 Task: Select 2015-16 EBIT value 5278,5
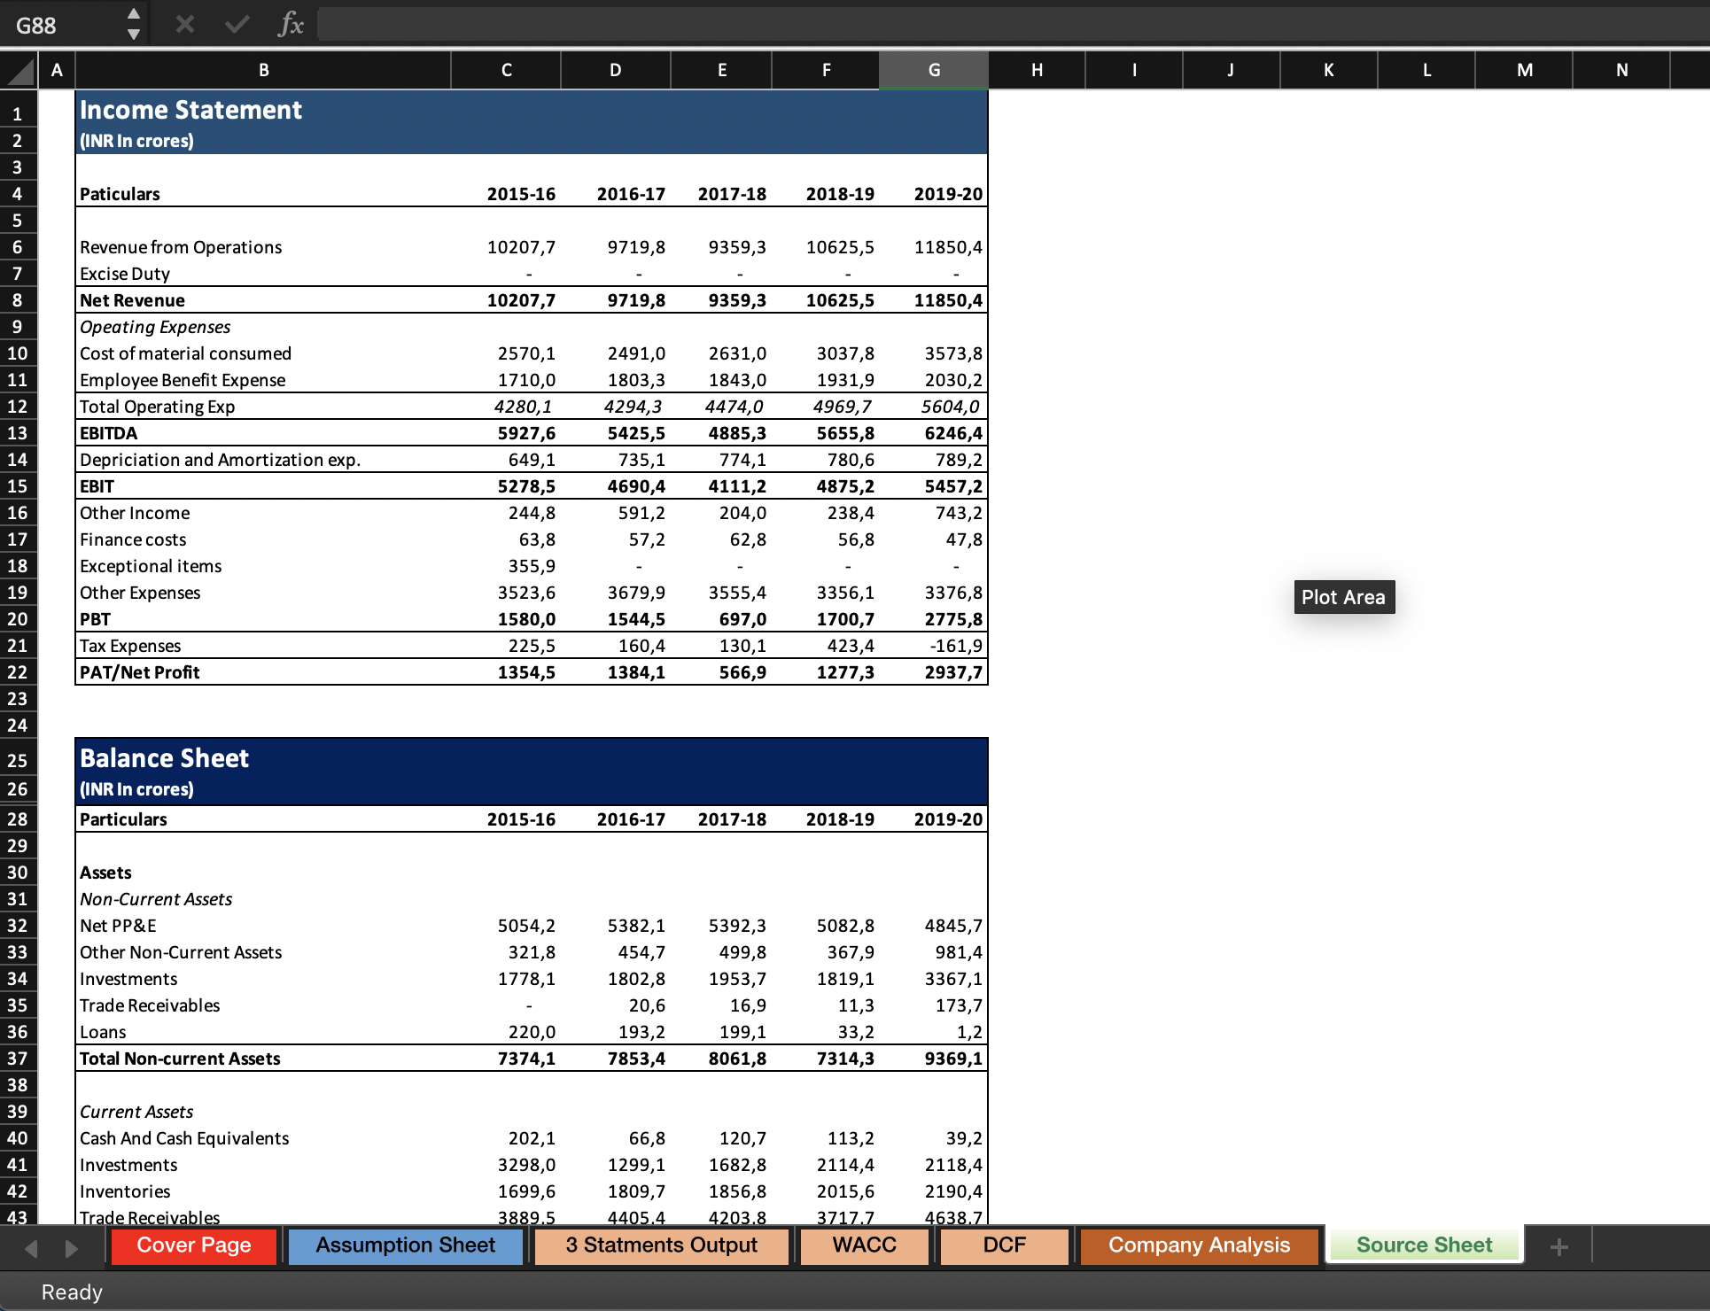click(526, 486)
